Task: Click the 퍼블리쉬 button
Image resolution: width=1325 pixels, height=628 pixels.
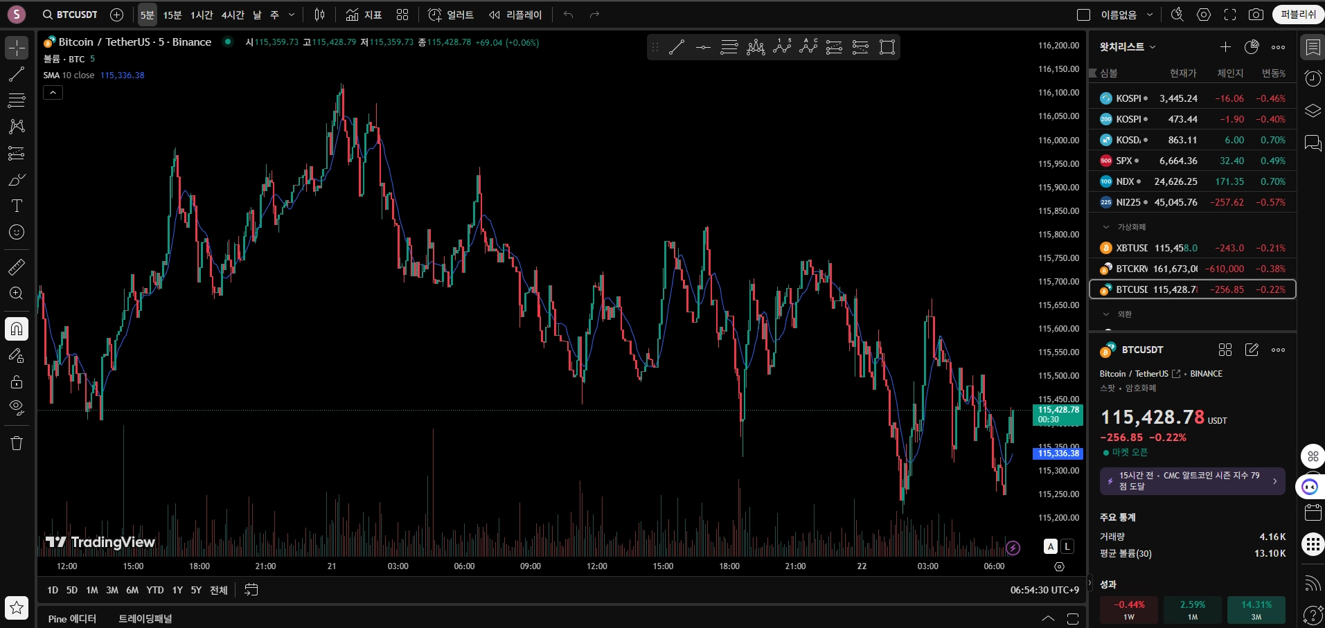Action: point(1298,15)
